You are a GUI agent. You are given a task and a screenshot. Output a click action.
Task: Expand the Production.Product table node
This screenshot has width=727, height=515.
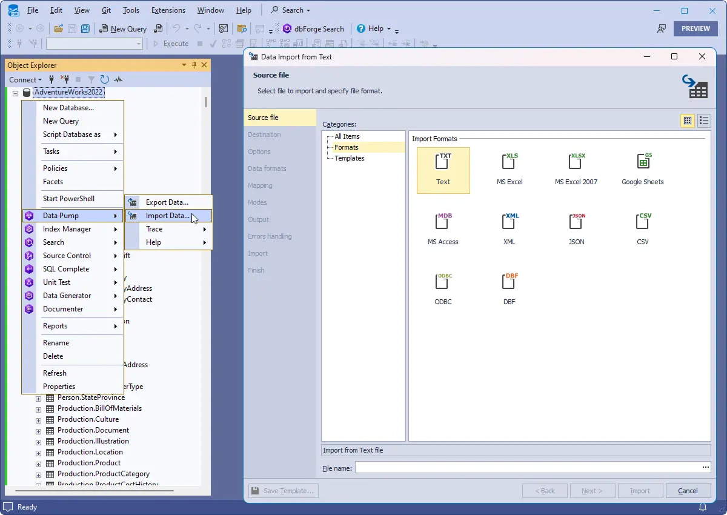point(38,463)
